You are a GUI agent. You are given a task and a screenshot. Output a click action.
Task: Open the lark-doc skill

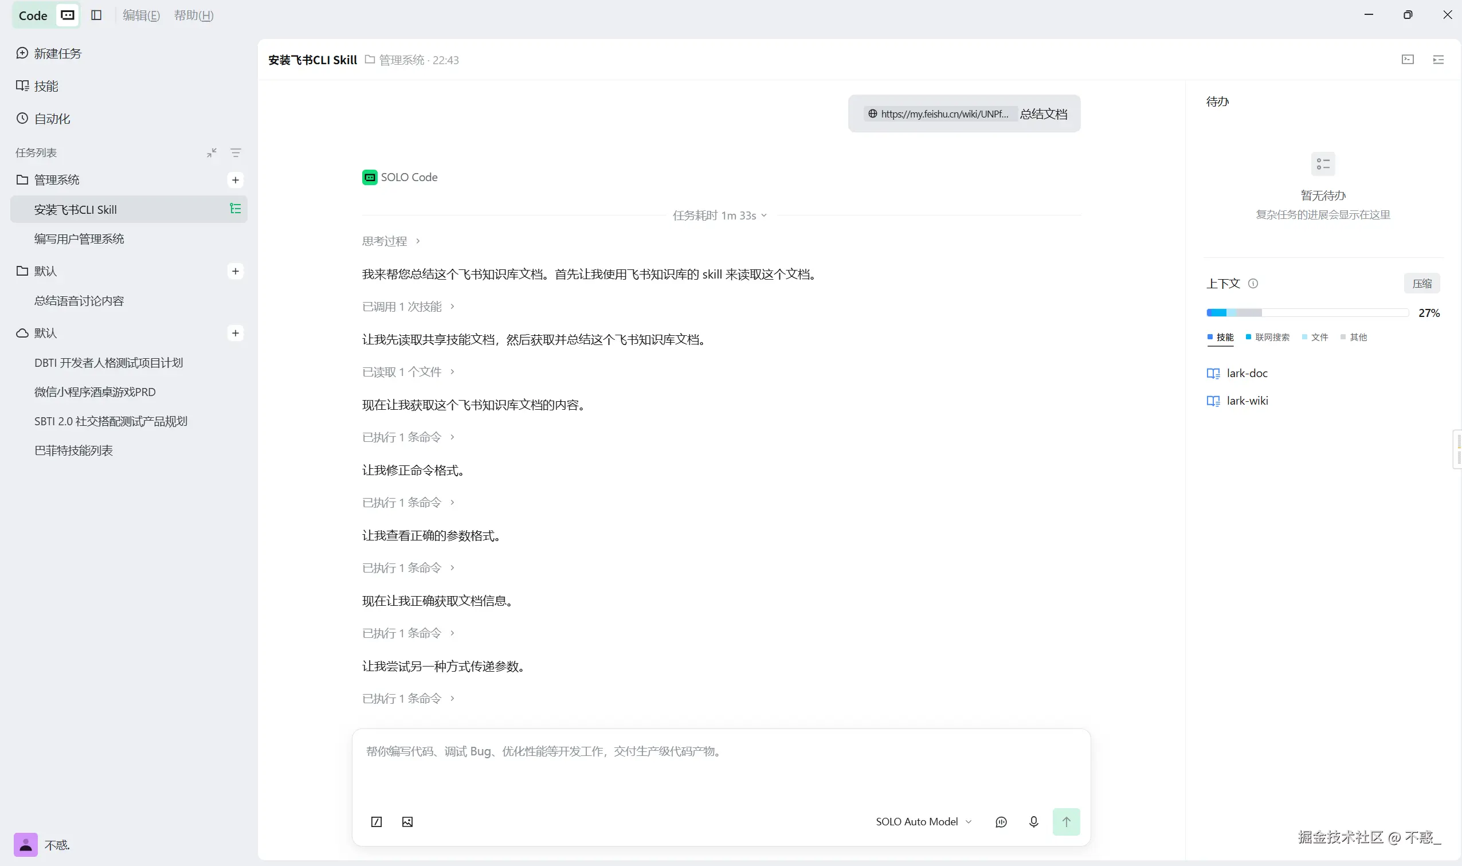pyautogui.click(x=1237, y=374)
